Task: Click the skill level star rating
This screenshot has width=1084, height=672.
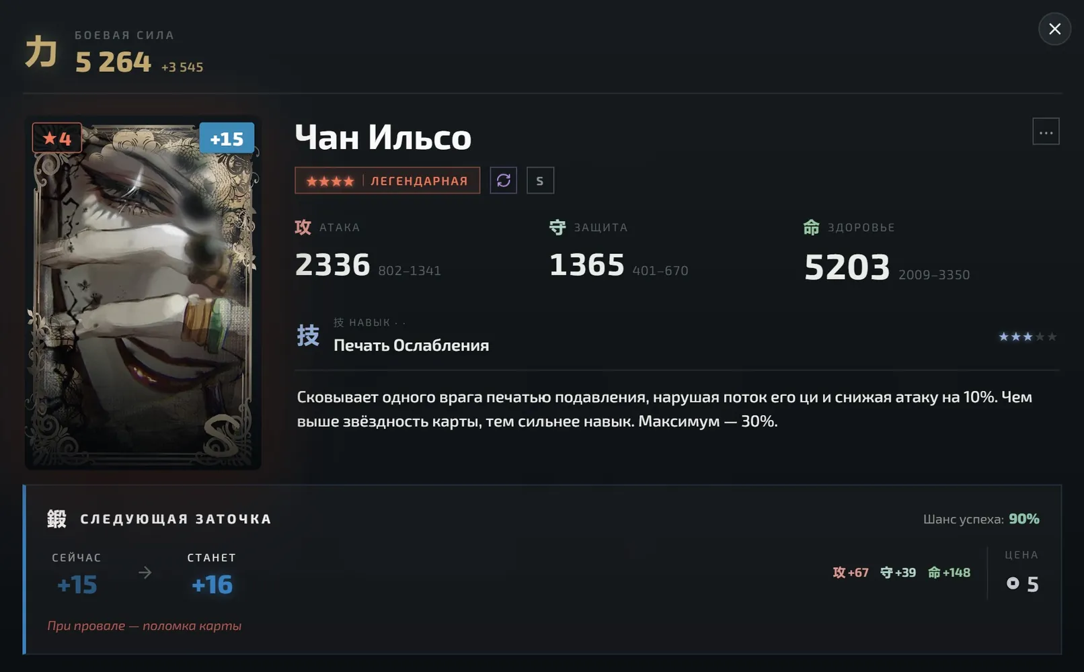Action: [1028, 337]
